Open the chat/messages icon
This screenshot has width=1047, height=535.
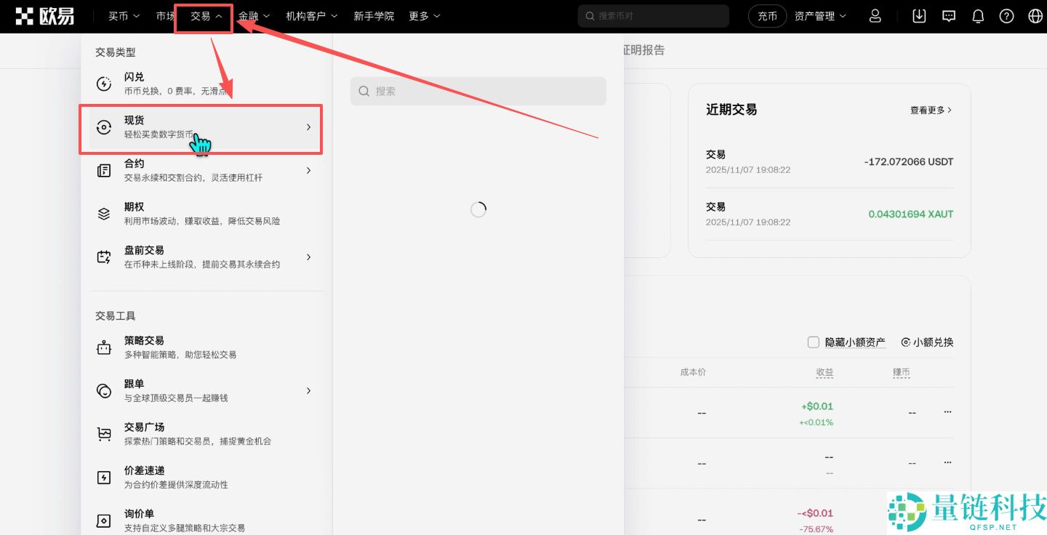948,15
